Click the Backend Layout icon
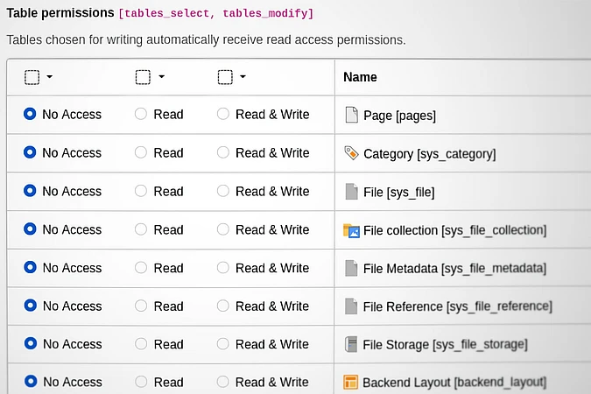The width and height of the screenshot is (591, 394). (351, 382)
